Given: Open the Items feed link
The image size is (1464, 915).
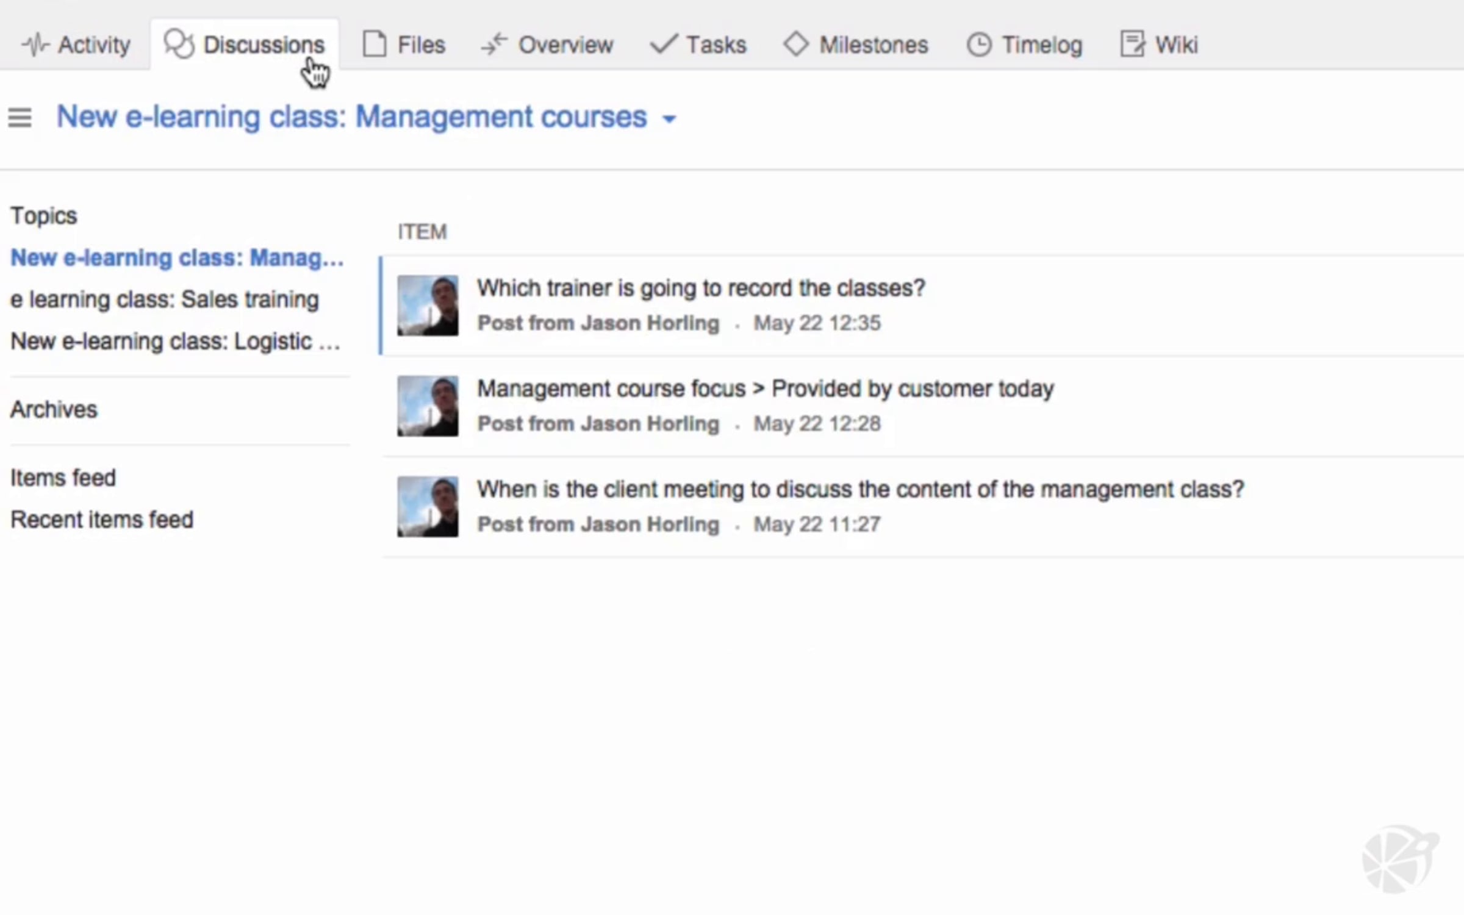Looking at the screenshot, I should (63, 478).
